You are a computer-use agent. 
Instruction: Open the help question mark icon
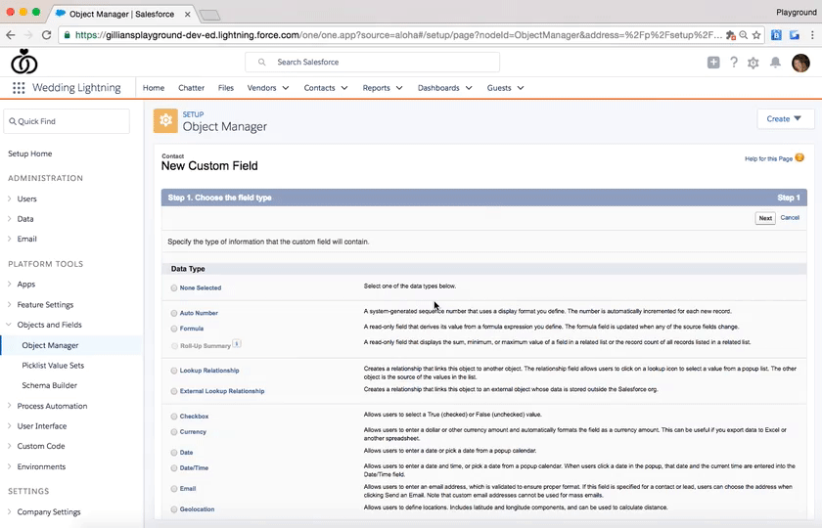click(x=734, y=63)
